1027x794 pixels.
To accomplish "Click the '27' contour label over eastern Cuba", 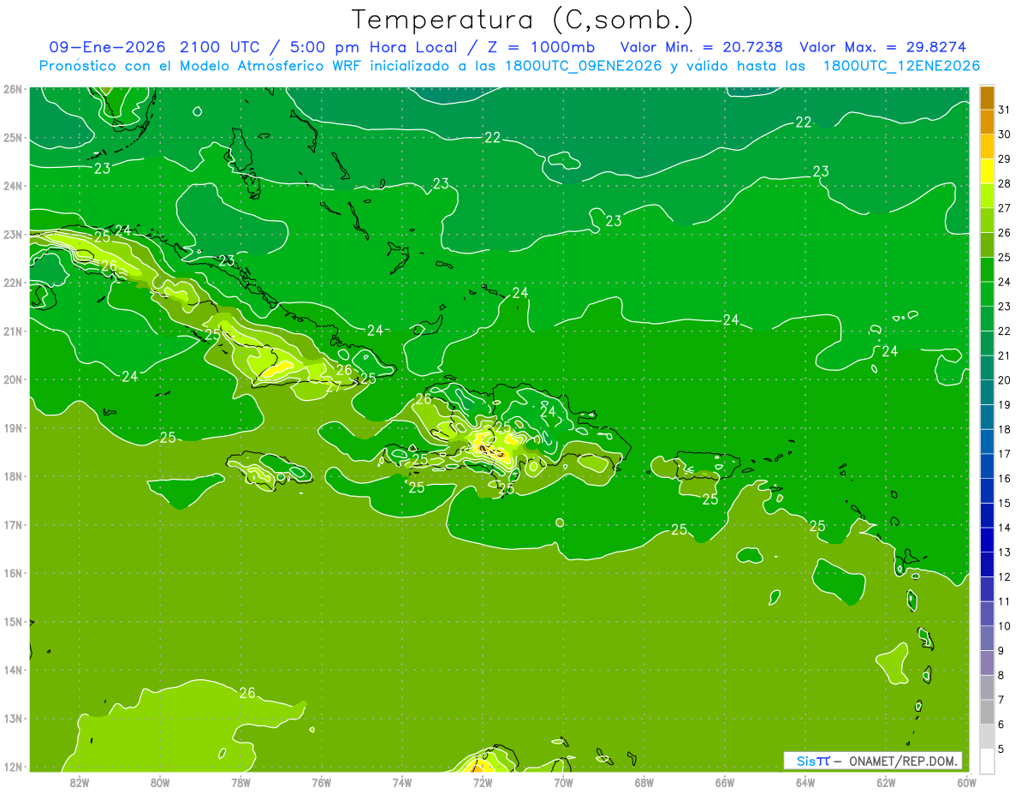I will (x=334, y=386).
